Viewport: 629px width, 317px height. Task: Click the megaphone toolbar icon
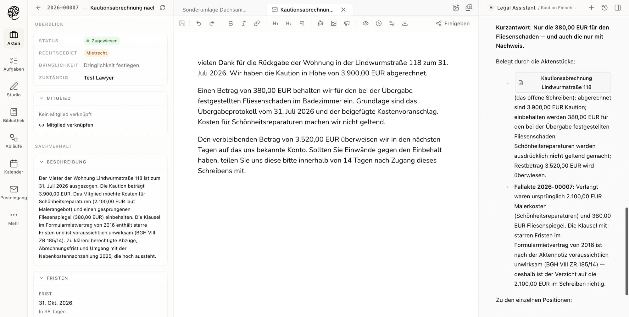(347, 23)
